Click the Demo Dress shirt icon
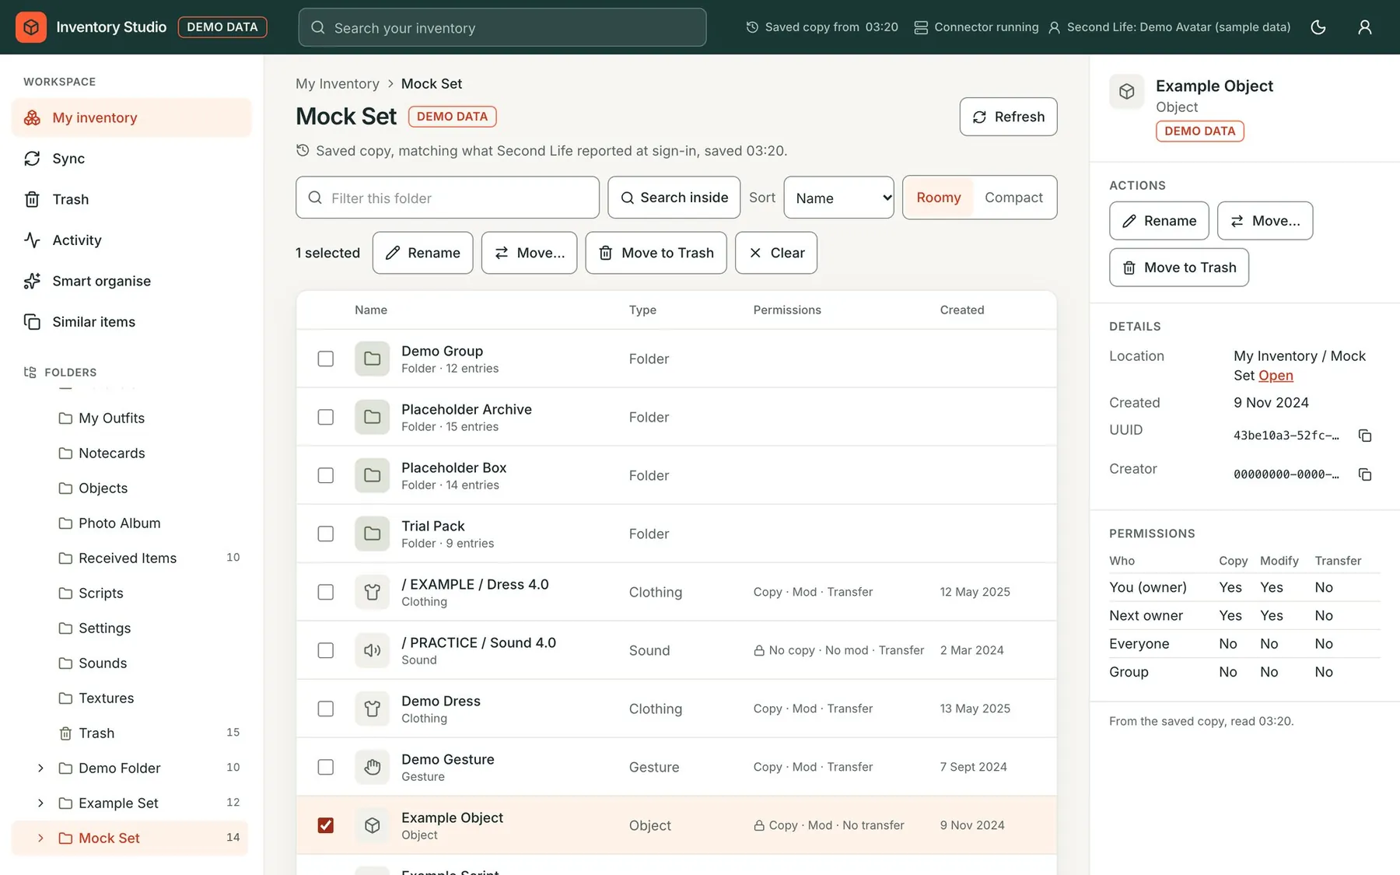The width and height of the screenshot is (1400, 875). 373,709
